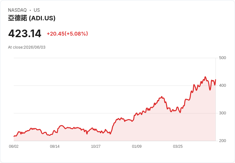This screenshot has height=163, width=235.
Task: Click the NASDAQ exchange label
Action: click(x=17, y=10)
